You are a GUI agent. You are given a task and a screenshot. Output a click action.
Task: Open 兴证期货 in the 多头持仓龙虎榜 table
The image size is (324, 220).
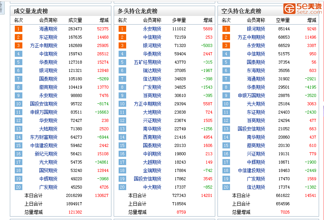152,120
